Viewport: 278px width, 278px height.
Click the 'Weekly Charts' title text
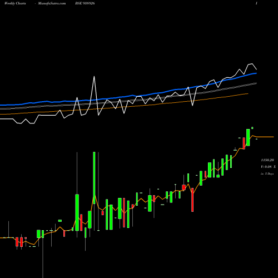point(15,3)
